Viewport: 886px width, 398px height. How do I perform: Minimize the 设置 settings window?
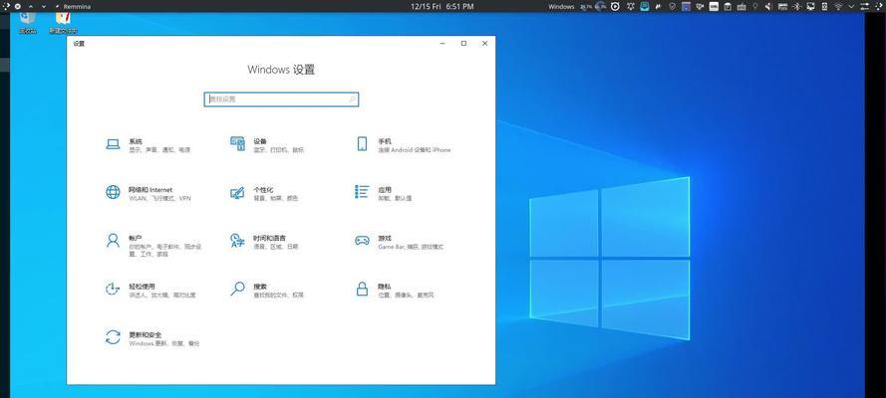[x=443, y=44]
